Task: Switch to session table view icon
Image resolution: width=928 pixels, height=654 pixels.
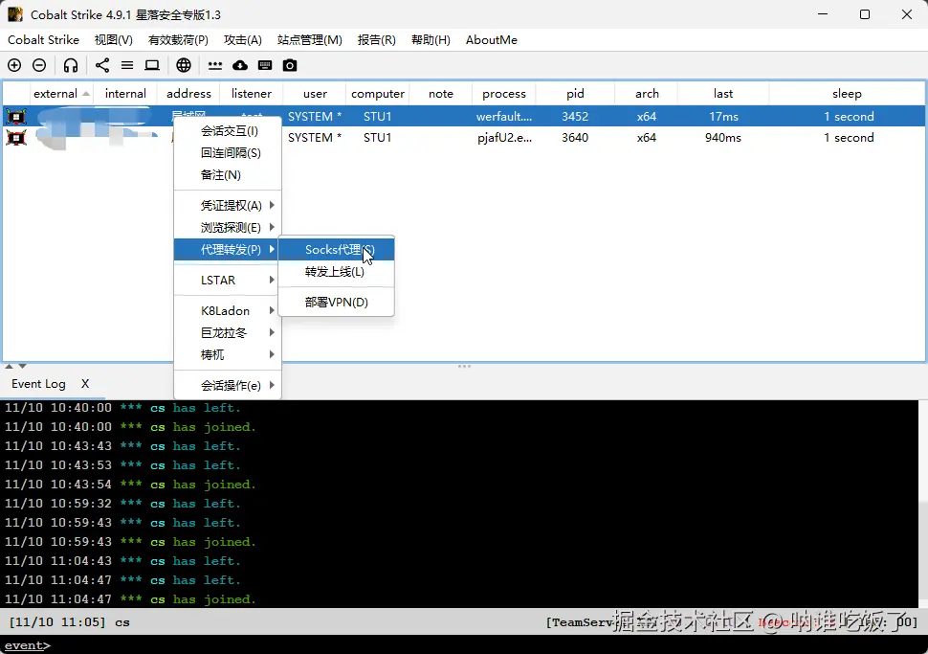Action: tap(127, 65)
